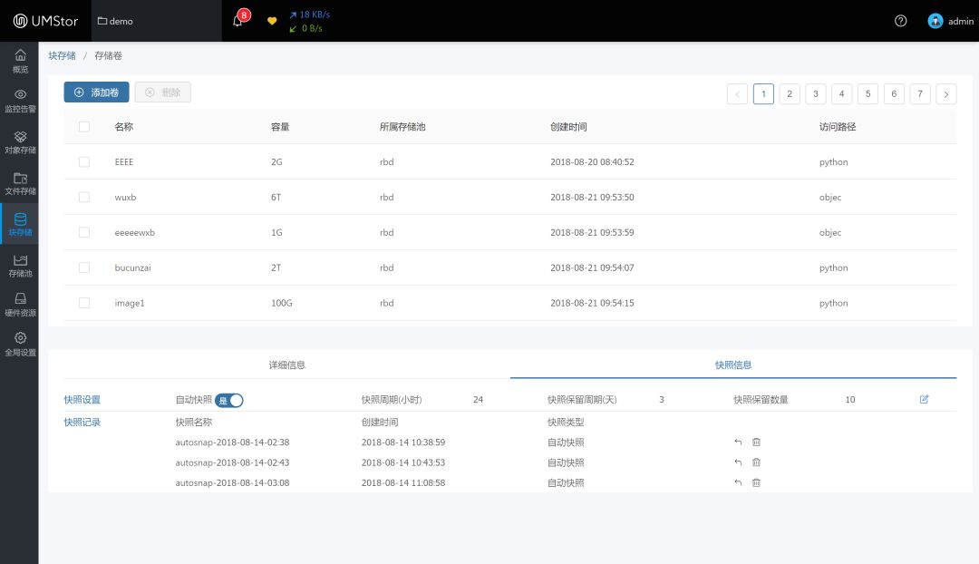Check the box for volume image1
979x564 pixels.
coord(84,303)
